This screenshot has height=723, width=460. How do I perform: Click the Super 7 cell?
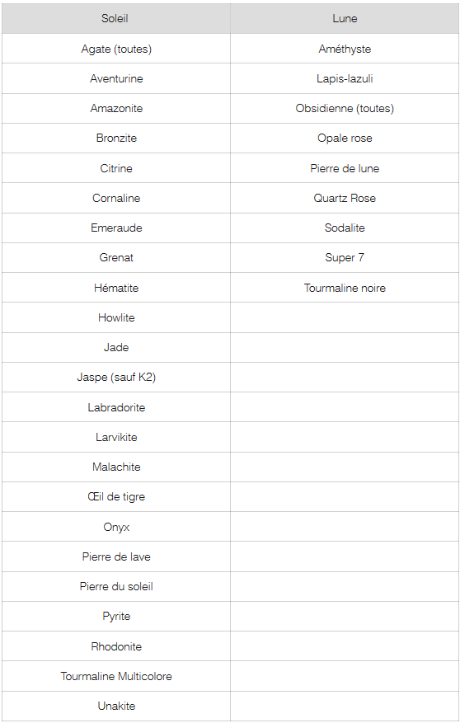point(345,257)
